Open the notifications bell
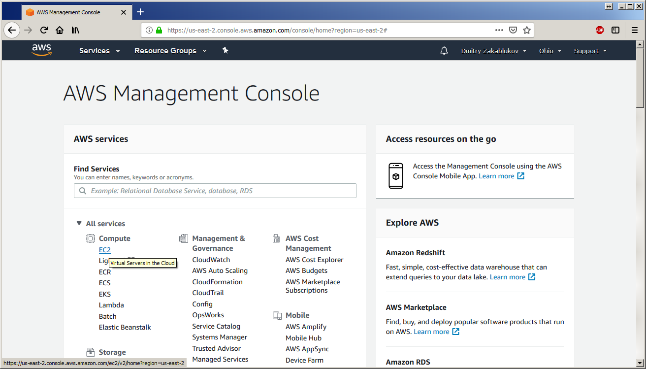This screenshot has width=646, height=369. click(x=444, y=51)
